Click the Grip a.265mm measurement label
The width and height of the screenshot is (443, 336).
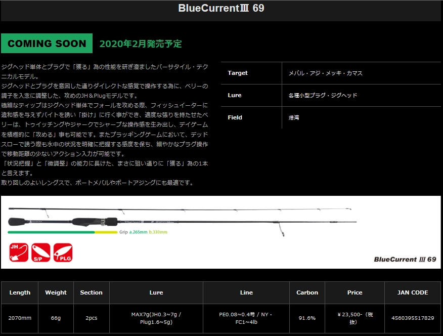click(x=134, y=232)
